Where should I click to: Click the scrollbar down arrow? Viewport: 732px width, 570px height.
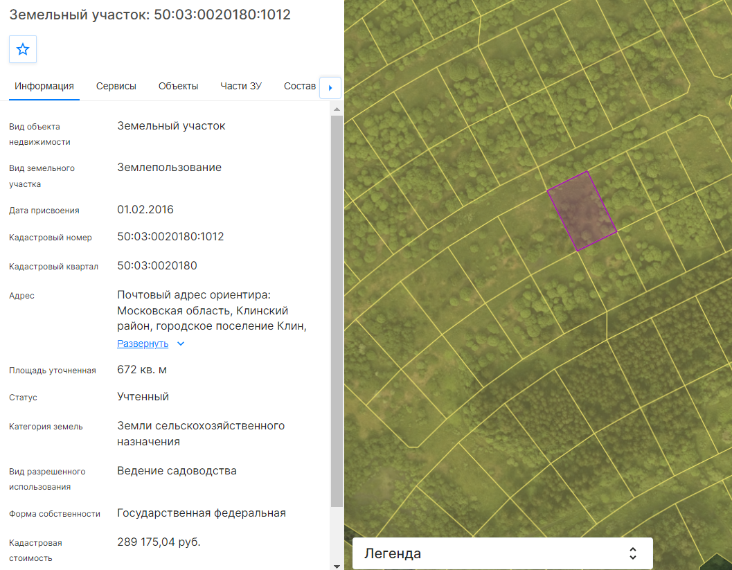point(337,566)
